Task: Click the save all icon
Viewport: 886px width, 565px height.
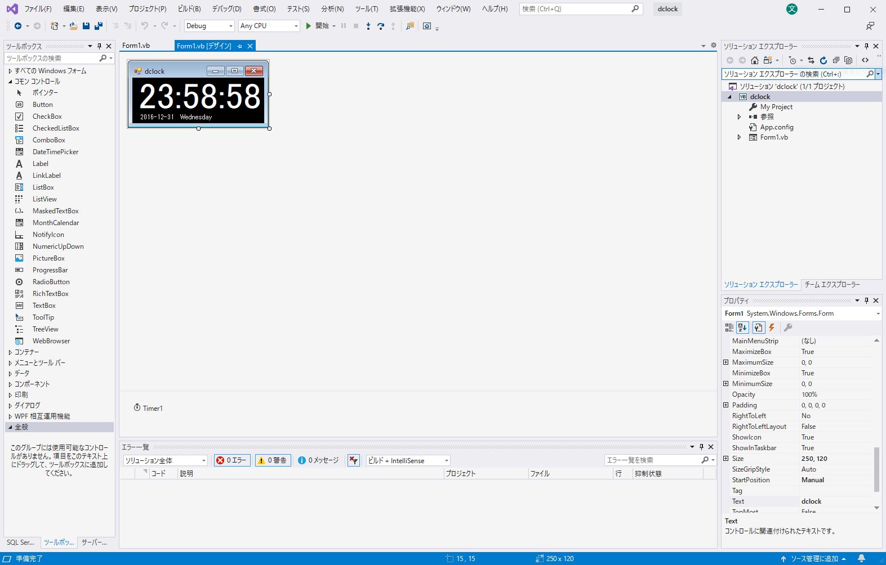Action: coord(99,26)
